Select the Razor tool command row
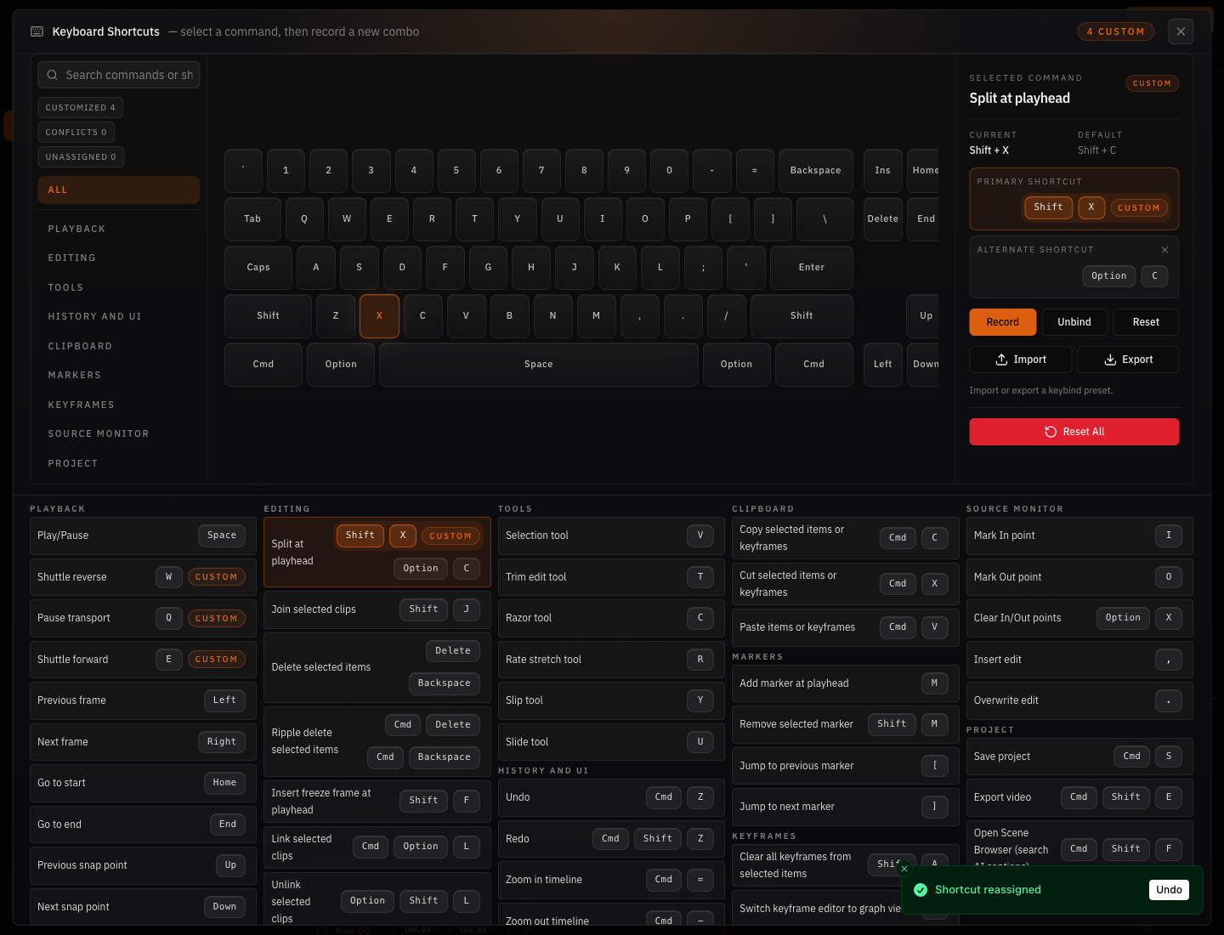The width and height of the screenshot is (1224, 935). (611, 618)
